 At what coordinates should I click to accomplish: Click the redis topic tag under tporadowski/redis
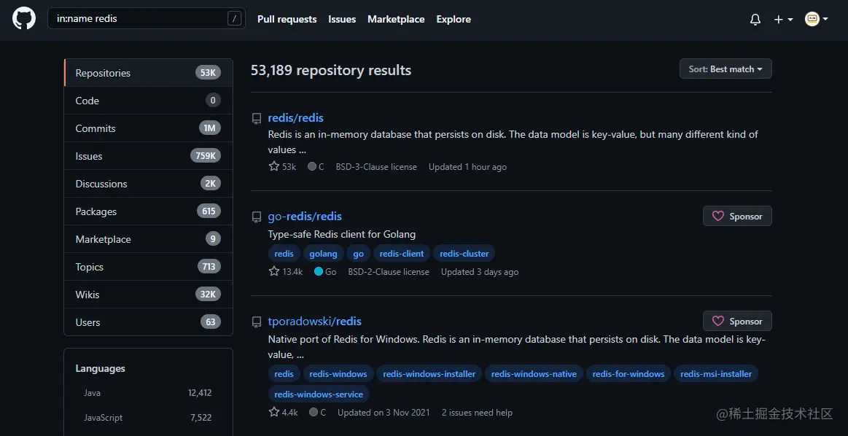tap(284, 374)
